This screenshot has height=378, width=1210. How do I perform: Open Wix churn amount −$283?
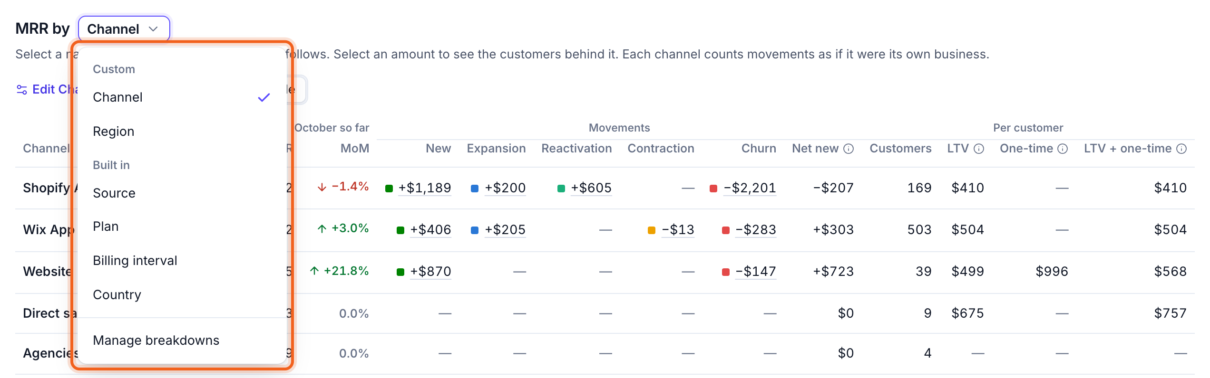coord(756,230)
